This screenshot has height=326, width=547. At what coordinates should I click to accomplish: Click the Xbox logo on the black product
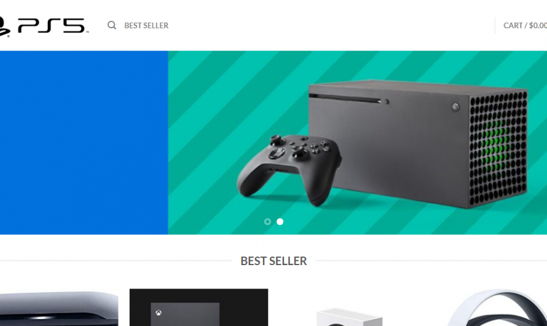[x=159, y=312]
